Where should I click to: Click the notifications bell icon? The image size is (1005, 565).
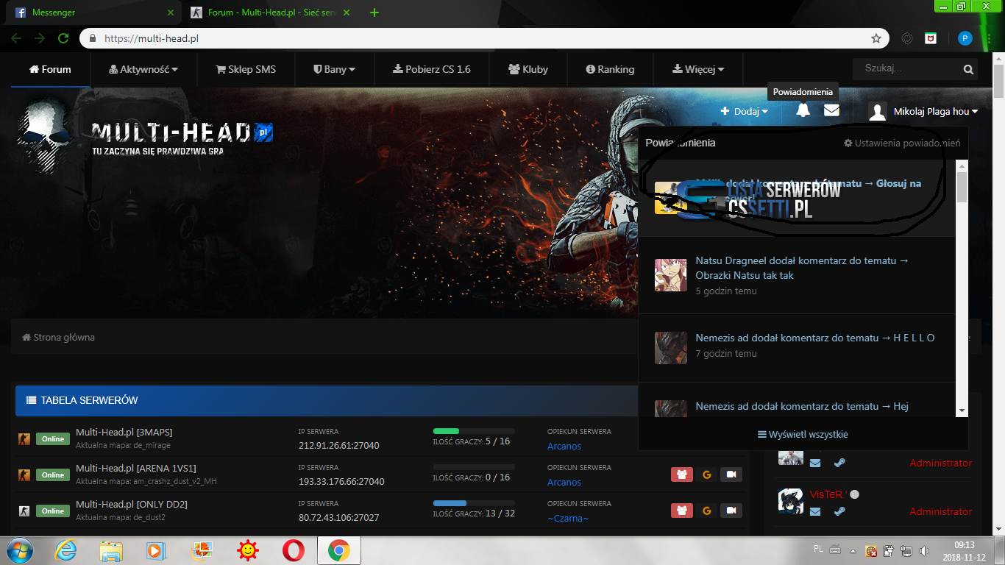(803, 110)
